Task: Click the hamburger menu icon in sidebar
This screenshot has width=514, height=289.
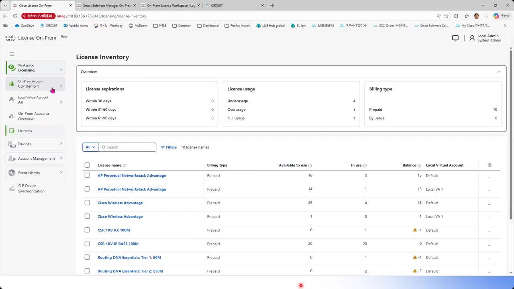Action: [12, 54]
